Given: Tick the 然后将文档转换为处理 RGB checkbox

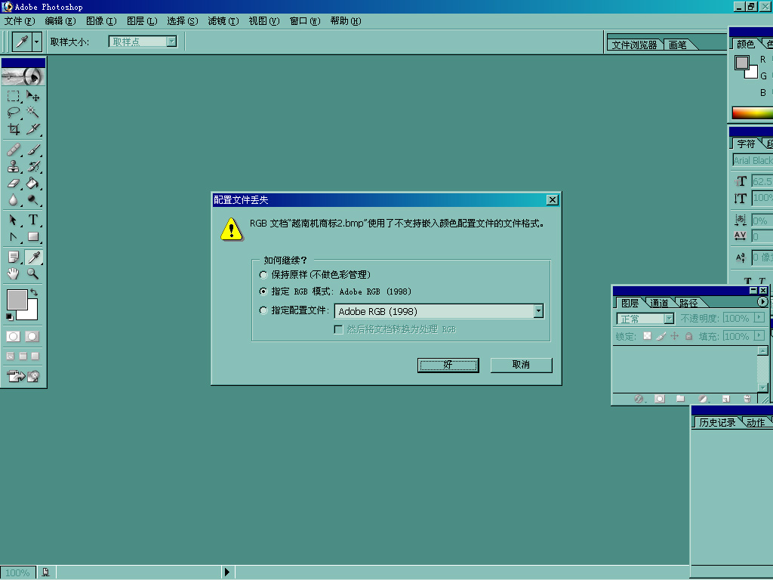Looking at the screenshot, I should [x=339, y=329].
